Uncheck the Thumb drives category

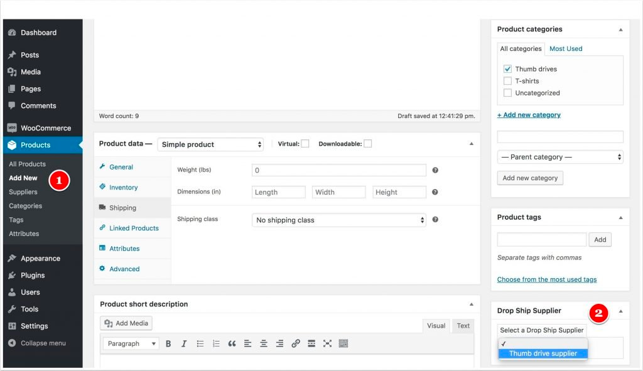(x=507, y=69)
